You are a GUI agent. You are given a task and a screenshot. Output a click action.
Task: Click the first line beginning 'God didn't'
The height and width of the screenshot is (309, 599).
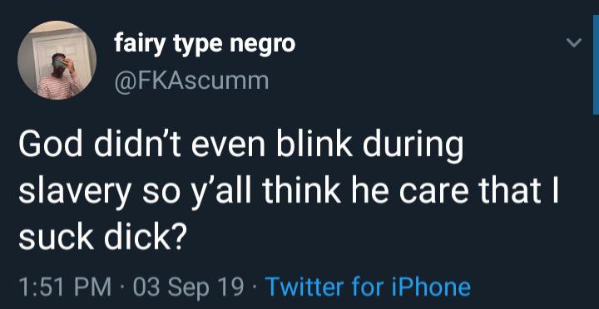point(240,147)
